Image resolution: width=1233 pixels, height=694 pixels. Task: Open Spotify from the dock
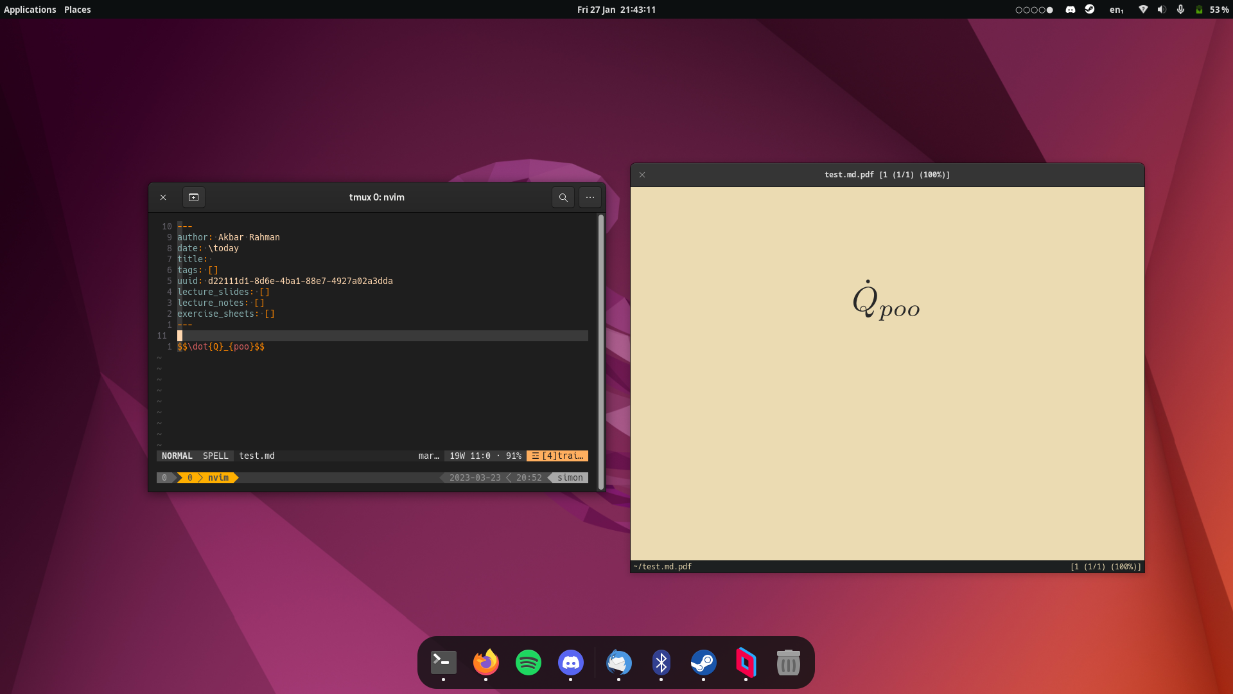(528, 663)
